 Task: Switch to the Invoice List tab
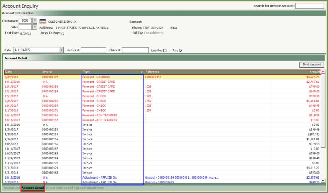click(x=12, y=188)
